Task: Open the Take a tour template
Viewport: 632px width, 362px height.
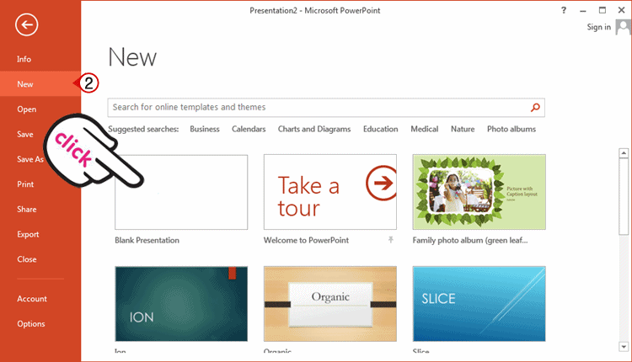Action: (x=330, y=192)
